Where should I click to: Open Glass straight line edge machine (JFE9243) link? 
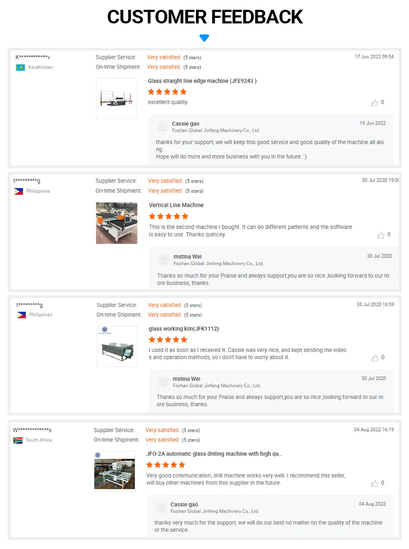click(x=202, y=81)
